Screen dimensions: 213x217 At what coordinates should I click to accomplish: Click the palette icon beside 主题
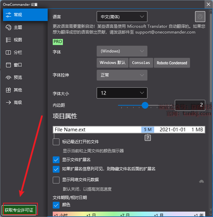pyautogui.click(x=8, y=27)
